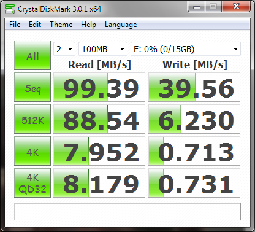Screen dimensions: 255x232
Task: Start the 4K random test
Action: [x=32, y=151]
